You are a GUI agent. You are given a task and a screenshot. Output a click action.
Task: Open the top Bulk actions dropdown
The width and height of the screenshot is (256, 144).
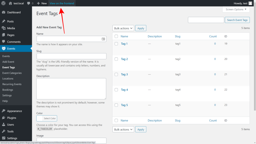[123, 28]
